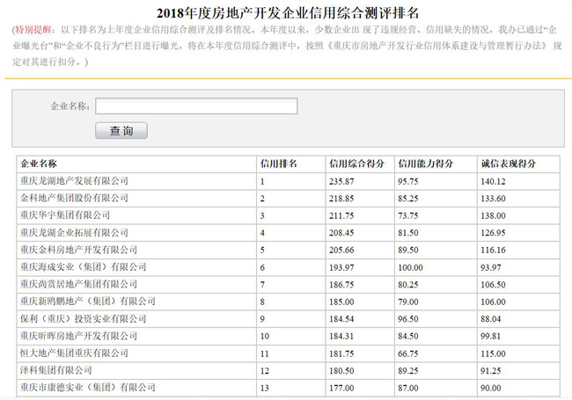The width and height of the screenshot is (572, 400).
Task: Click integrity score 91.25
Action: [491, 371]
